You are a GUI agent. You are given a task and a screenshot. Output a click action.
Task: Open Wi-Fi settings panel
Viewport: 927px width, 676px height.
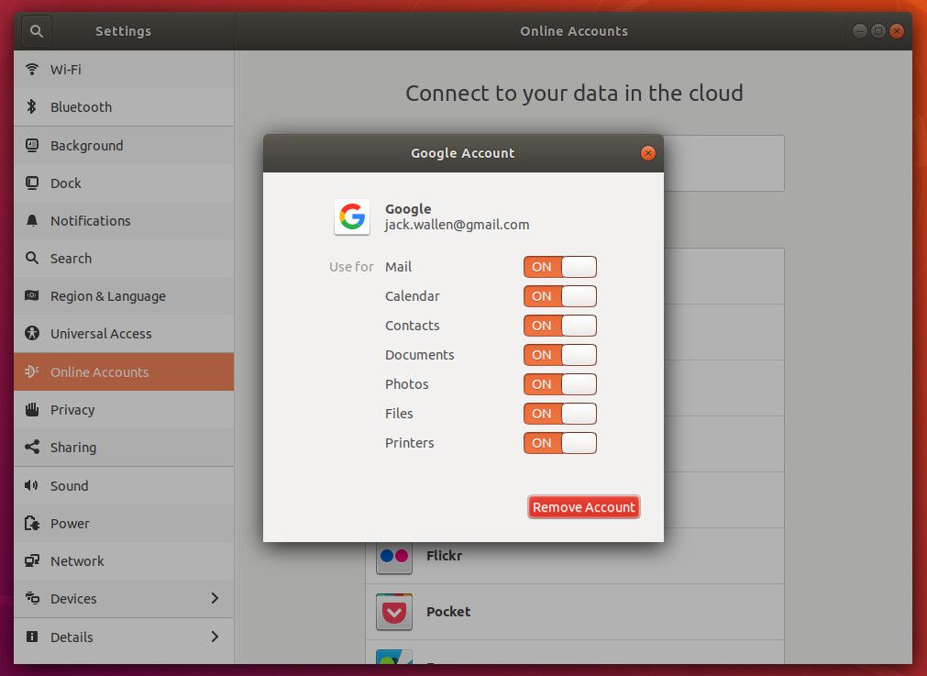(124, 69)
